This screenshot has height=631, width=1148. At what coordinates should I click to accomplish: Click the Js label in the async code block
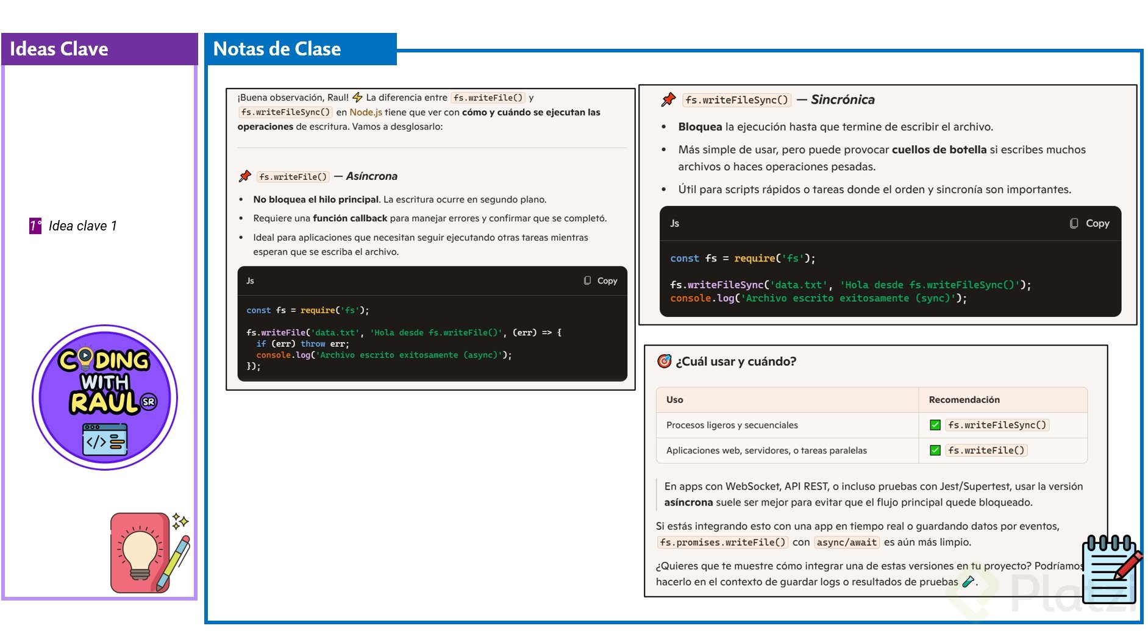[x=250, y=280]
